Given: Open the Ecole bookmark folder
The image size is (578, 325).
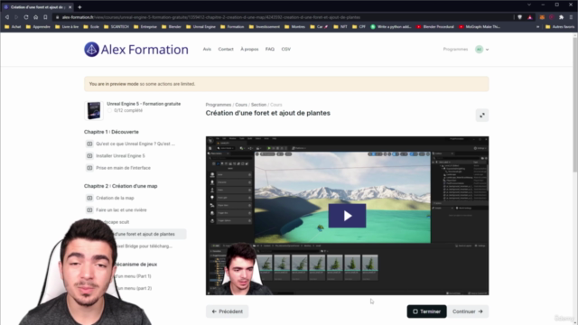Looking at the screenshot, I should click(x=91, y=27).
